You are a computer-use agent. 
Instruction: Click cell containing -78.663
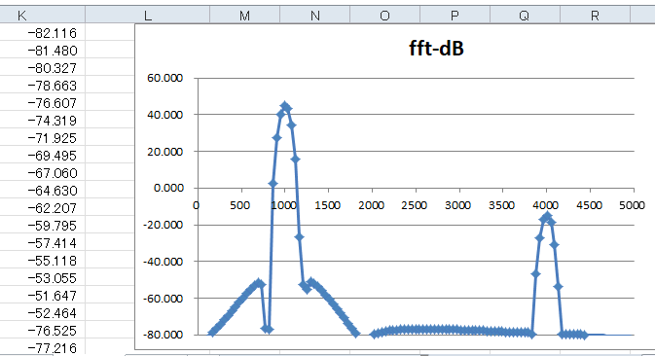coord(42,86)
